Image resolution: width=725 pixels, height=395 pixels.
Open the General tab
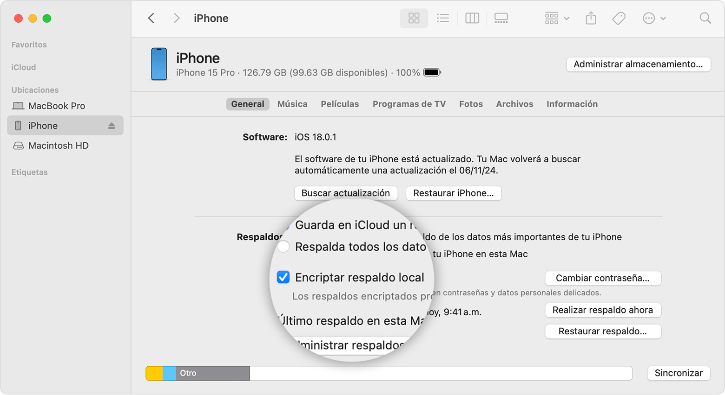point(248,104)
